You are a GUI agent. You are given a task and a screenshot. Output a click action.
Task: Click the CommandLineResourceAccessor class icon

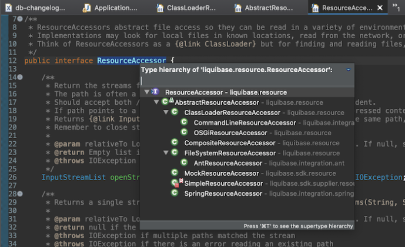tap(184, 122)
